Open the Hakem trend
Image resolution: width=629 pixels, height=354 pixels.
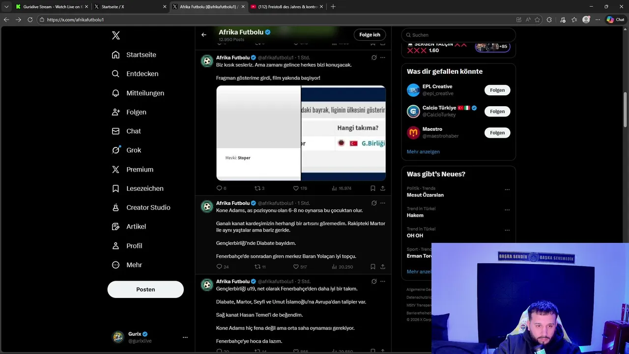[415, 215]
